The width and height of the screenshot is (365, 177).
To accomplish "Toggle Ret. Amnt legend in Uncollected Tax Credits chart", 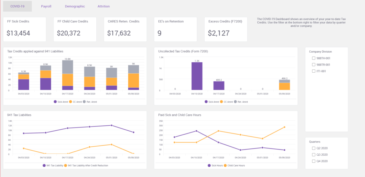I will 242,102.
